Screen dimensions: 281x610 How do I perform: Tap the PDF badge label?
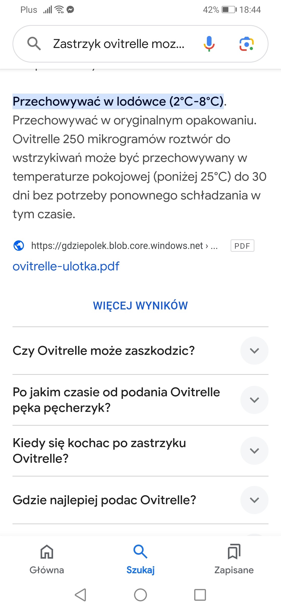click(242, 246)
